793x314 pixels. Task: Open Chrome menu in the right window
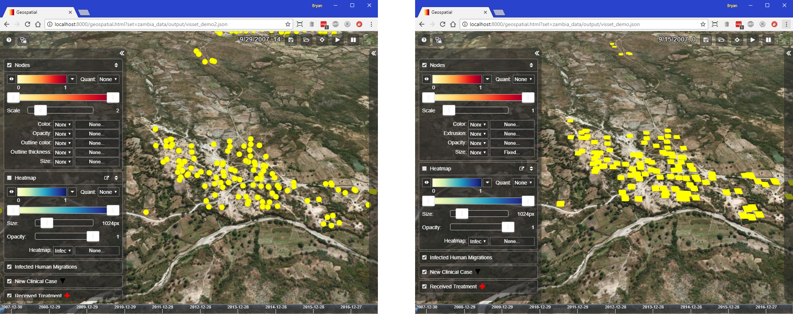[786, 24]
